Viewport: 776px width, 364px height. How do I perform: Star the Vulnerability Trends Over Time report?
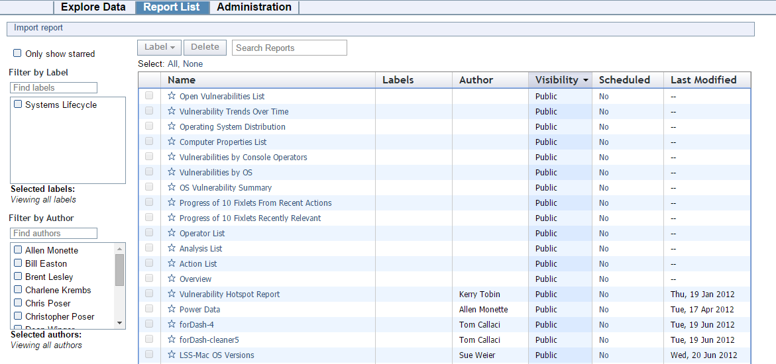[172, 111]
